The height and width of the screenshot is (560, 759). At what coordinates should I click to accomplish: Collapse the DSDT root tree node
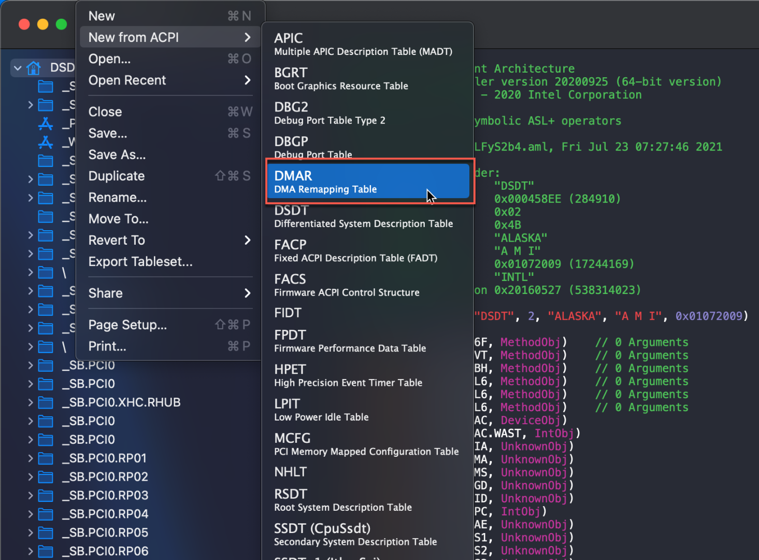[18, 68]
